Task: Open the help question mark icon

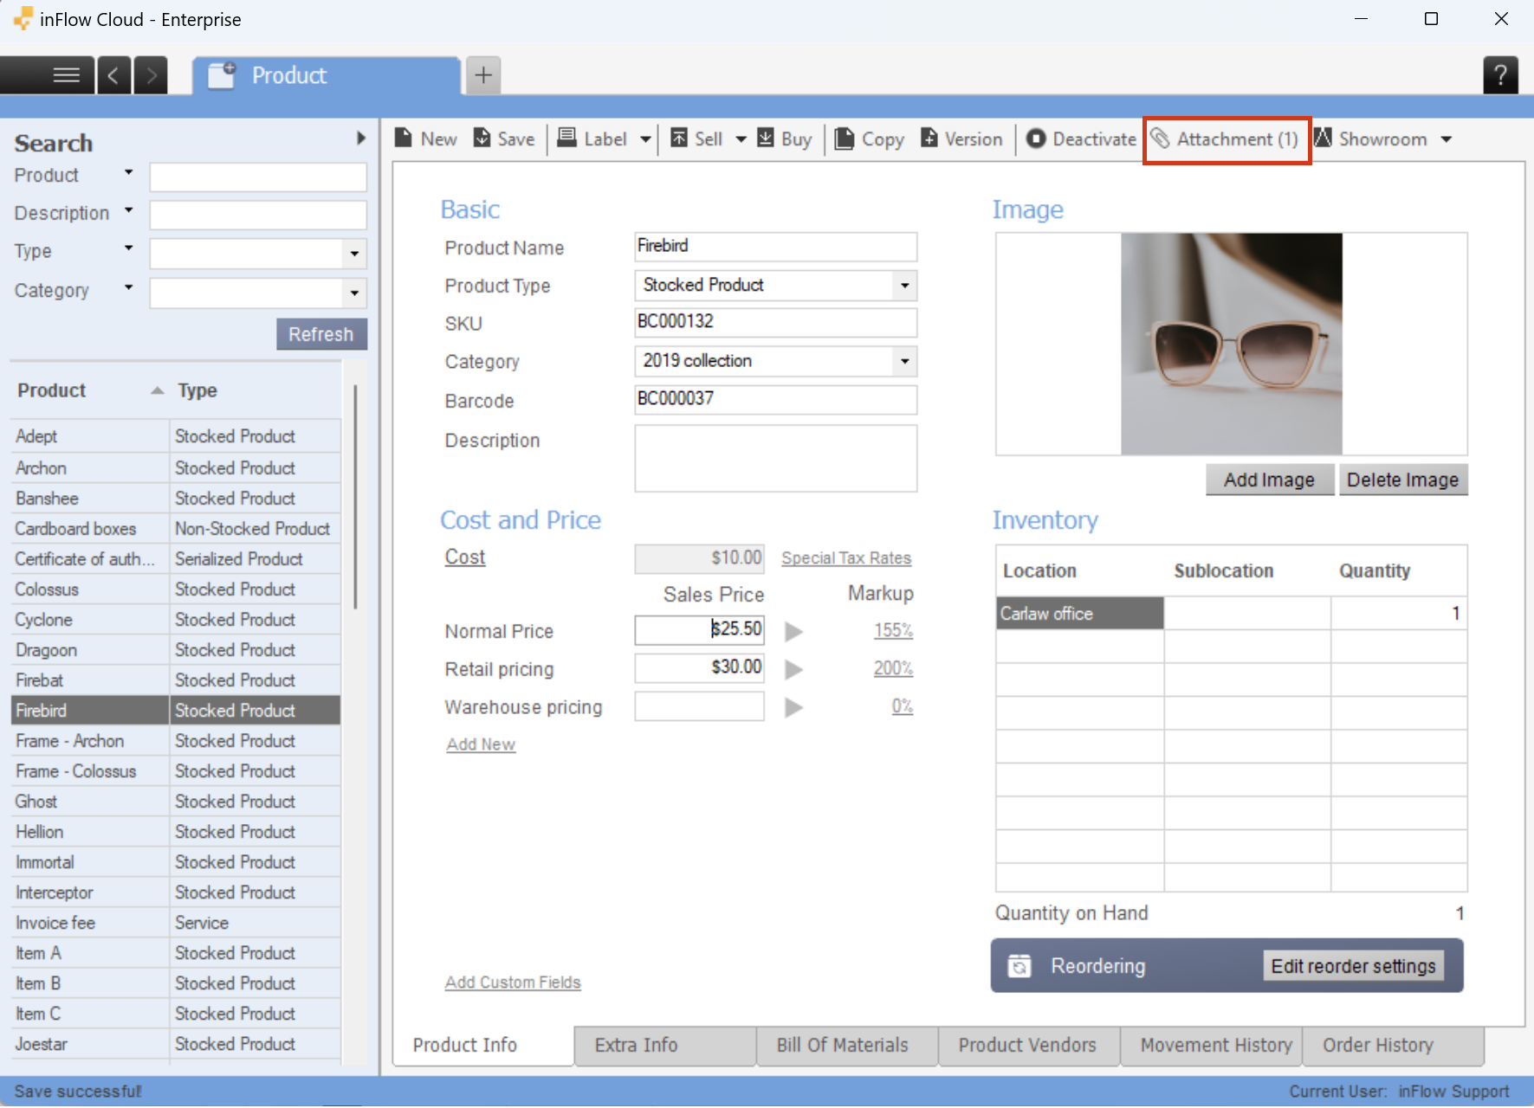Action: click(1500, 75)
